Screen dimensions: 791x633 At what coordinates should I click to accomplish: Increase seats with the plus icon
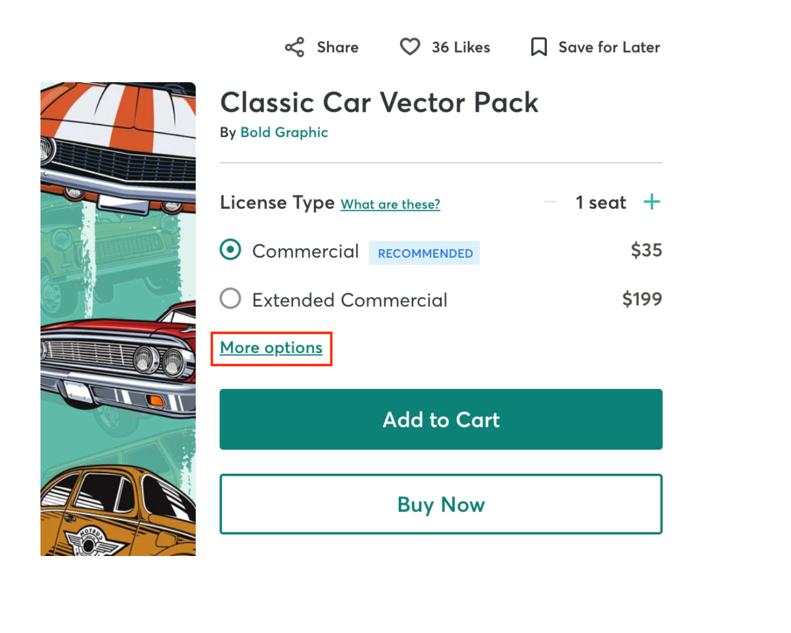click(651, 202)
